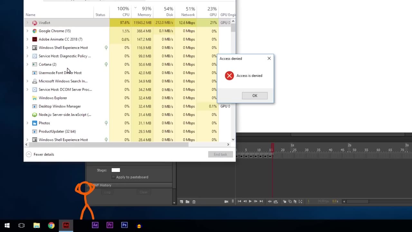Click the ViraBot process icon
412x232 pixels.
pos(35,23)
